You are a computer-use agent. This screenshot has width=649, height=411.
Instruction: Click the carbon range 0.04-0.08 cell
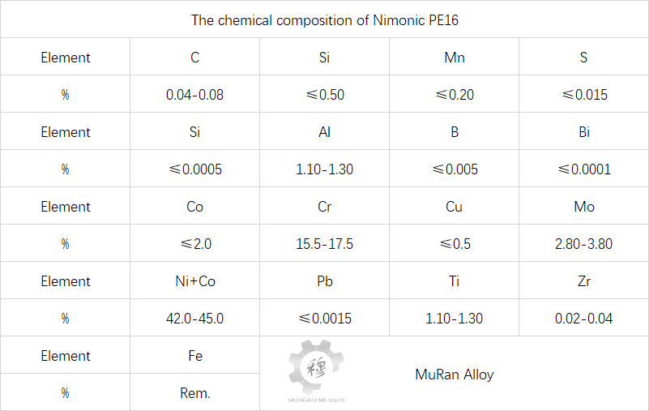tap(194, 95)
